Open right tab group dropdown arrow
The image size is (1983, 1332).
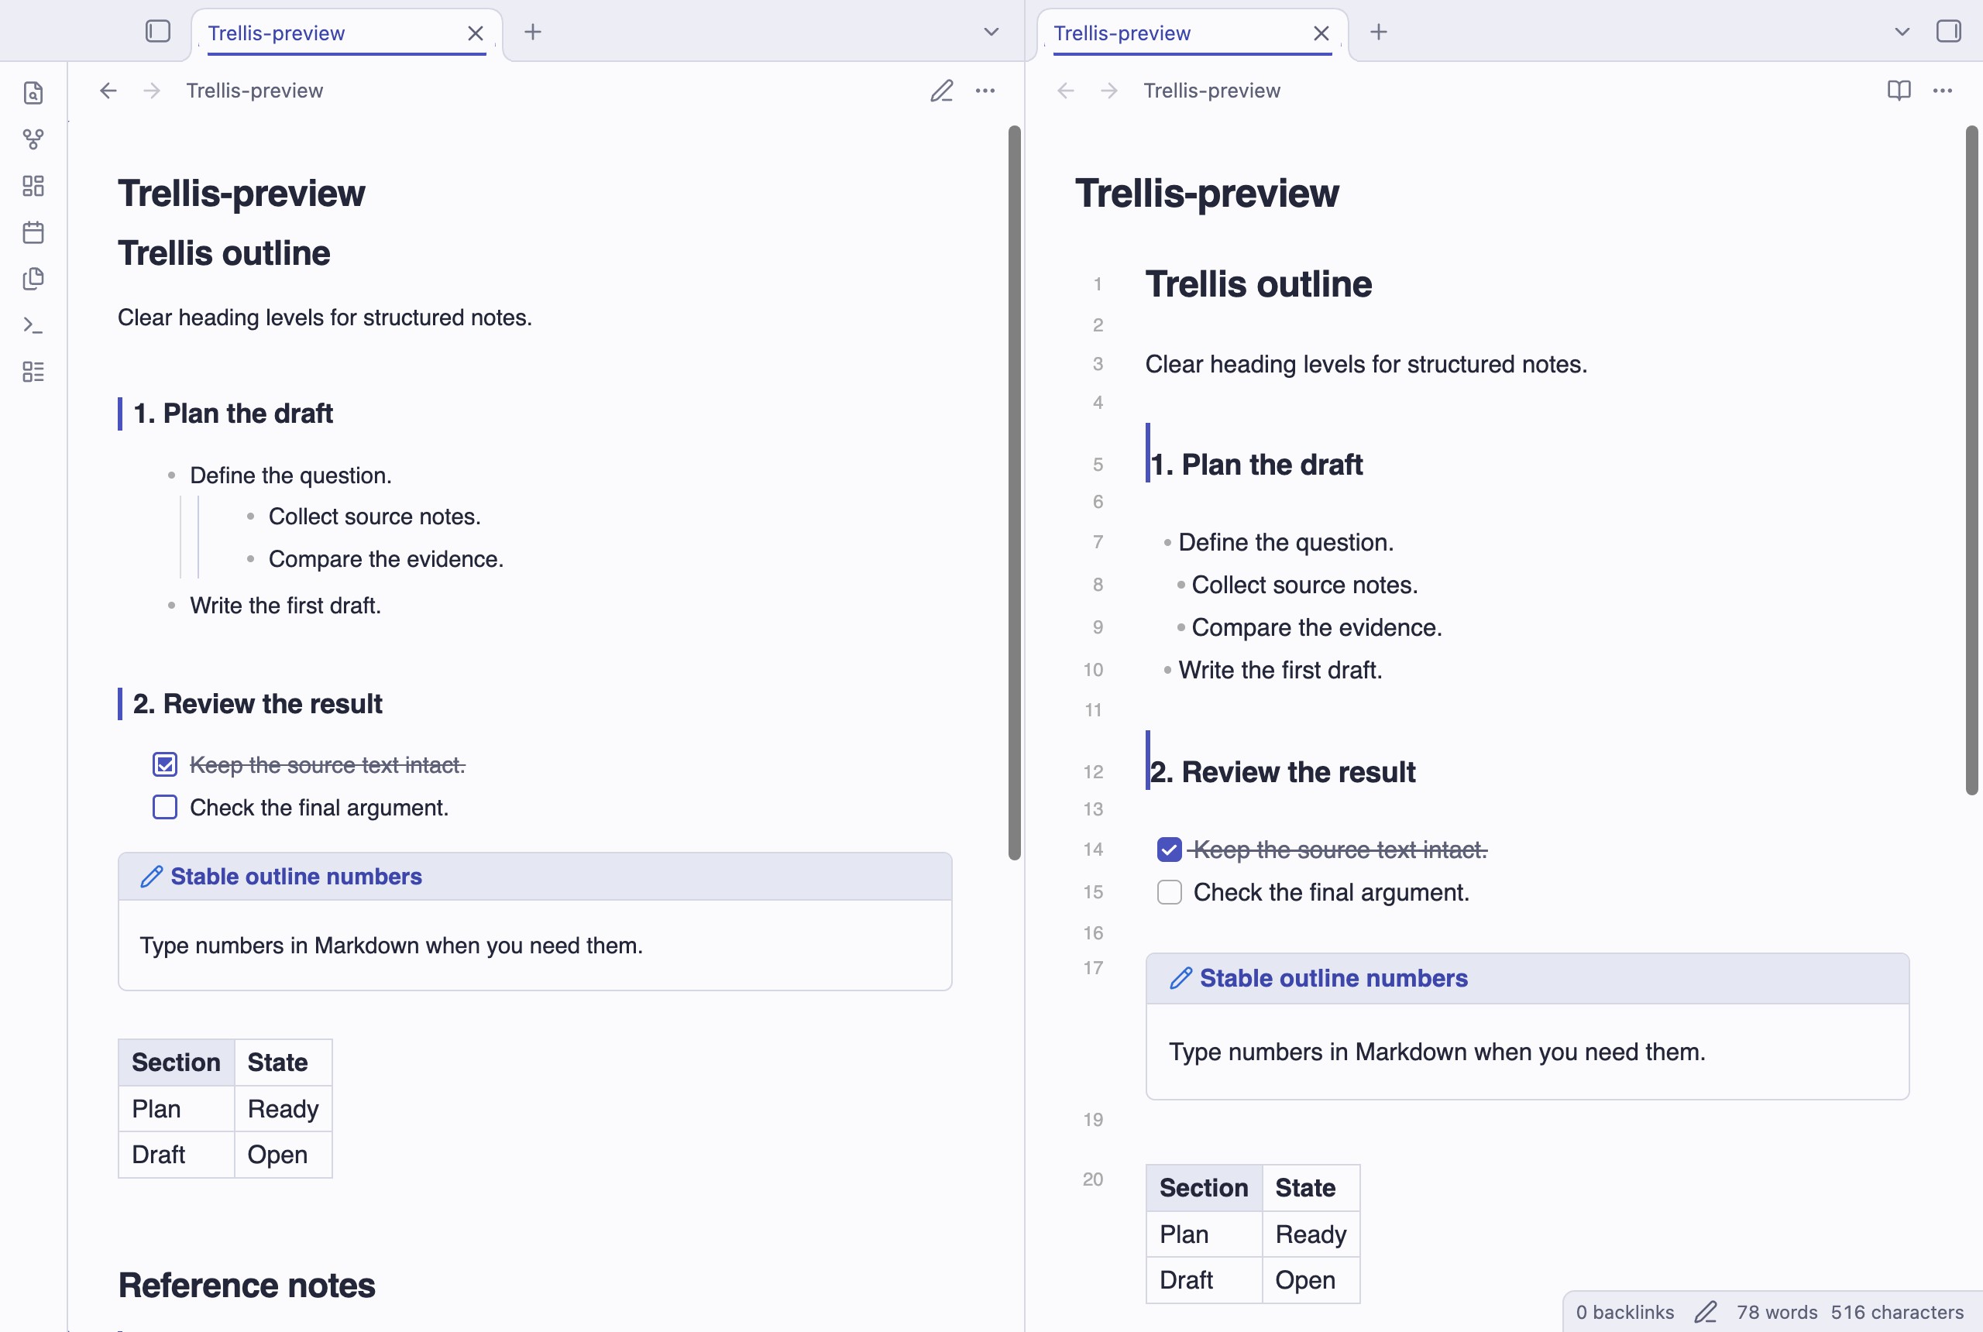click(1902, 33)
